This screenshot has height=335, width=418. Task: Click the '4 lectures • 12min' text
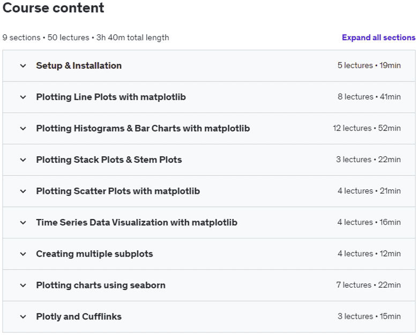coord(369,253)
